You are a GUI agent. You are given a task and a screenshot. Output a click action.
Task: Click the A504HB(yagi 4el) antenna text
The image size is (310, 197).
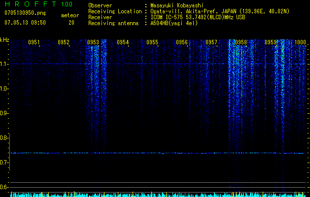(174, 23)
